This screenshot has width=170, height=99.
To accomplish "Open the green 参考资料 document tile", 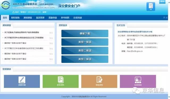I will pos(61,81).
